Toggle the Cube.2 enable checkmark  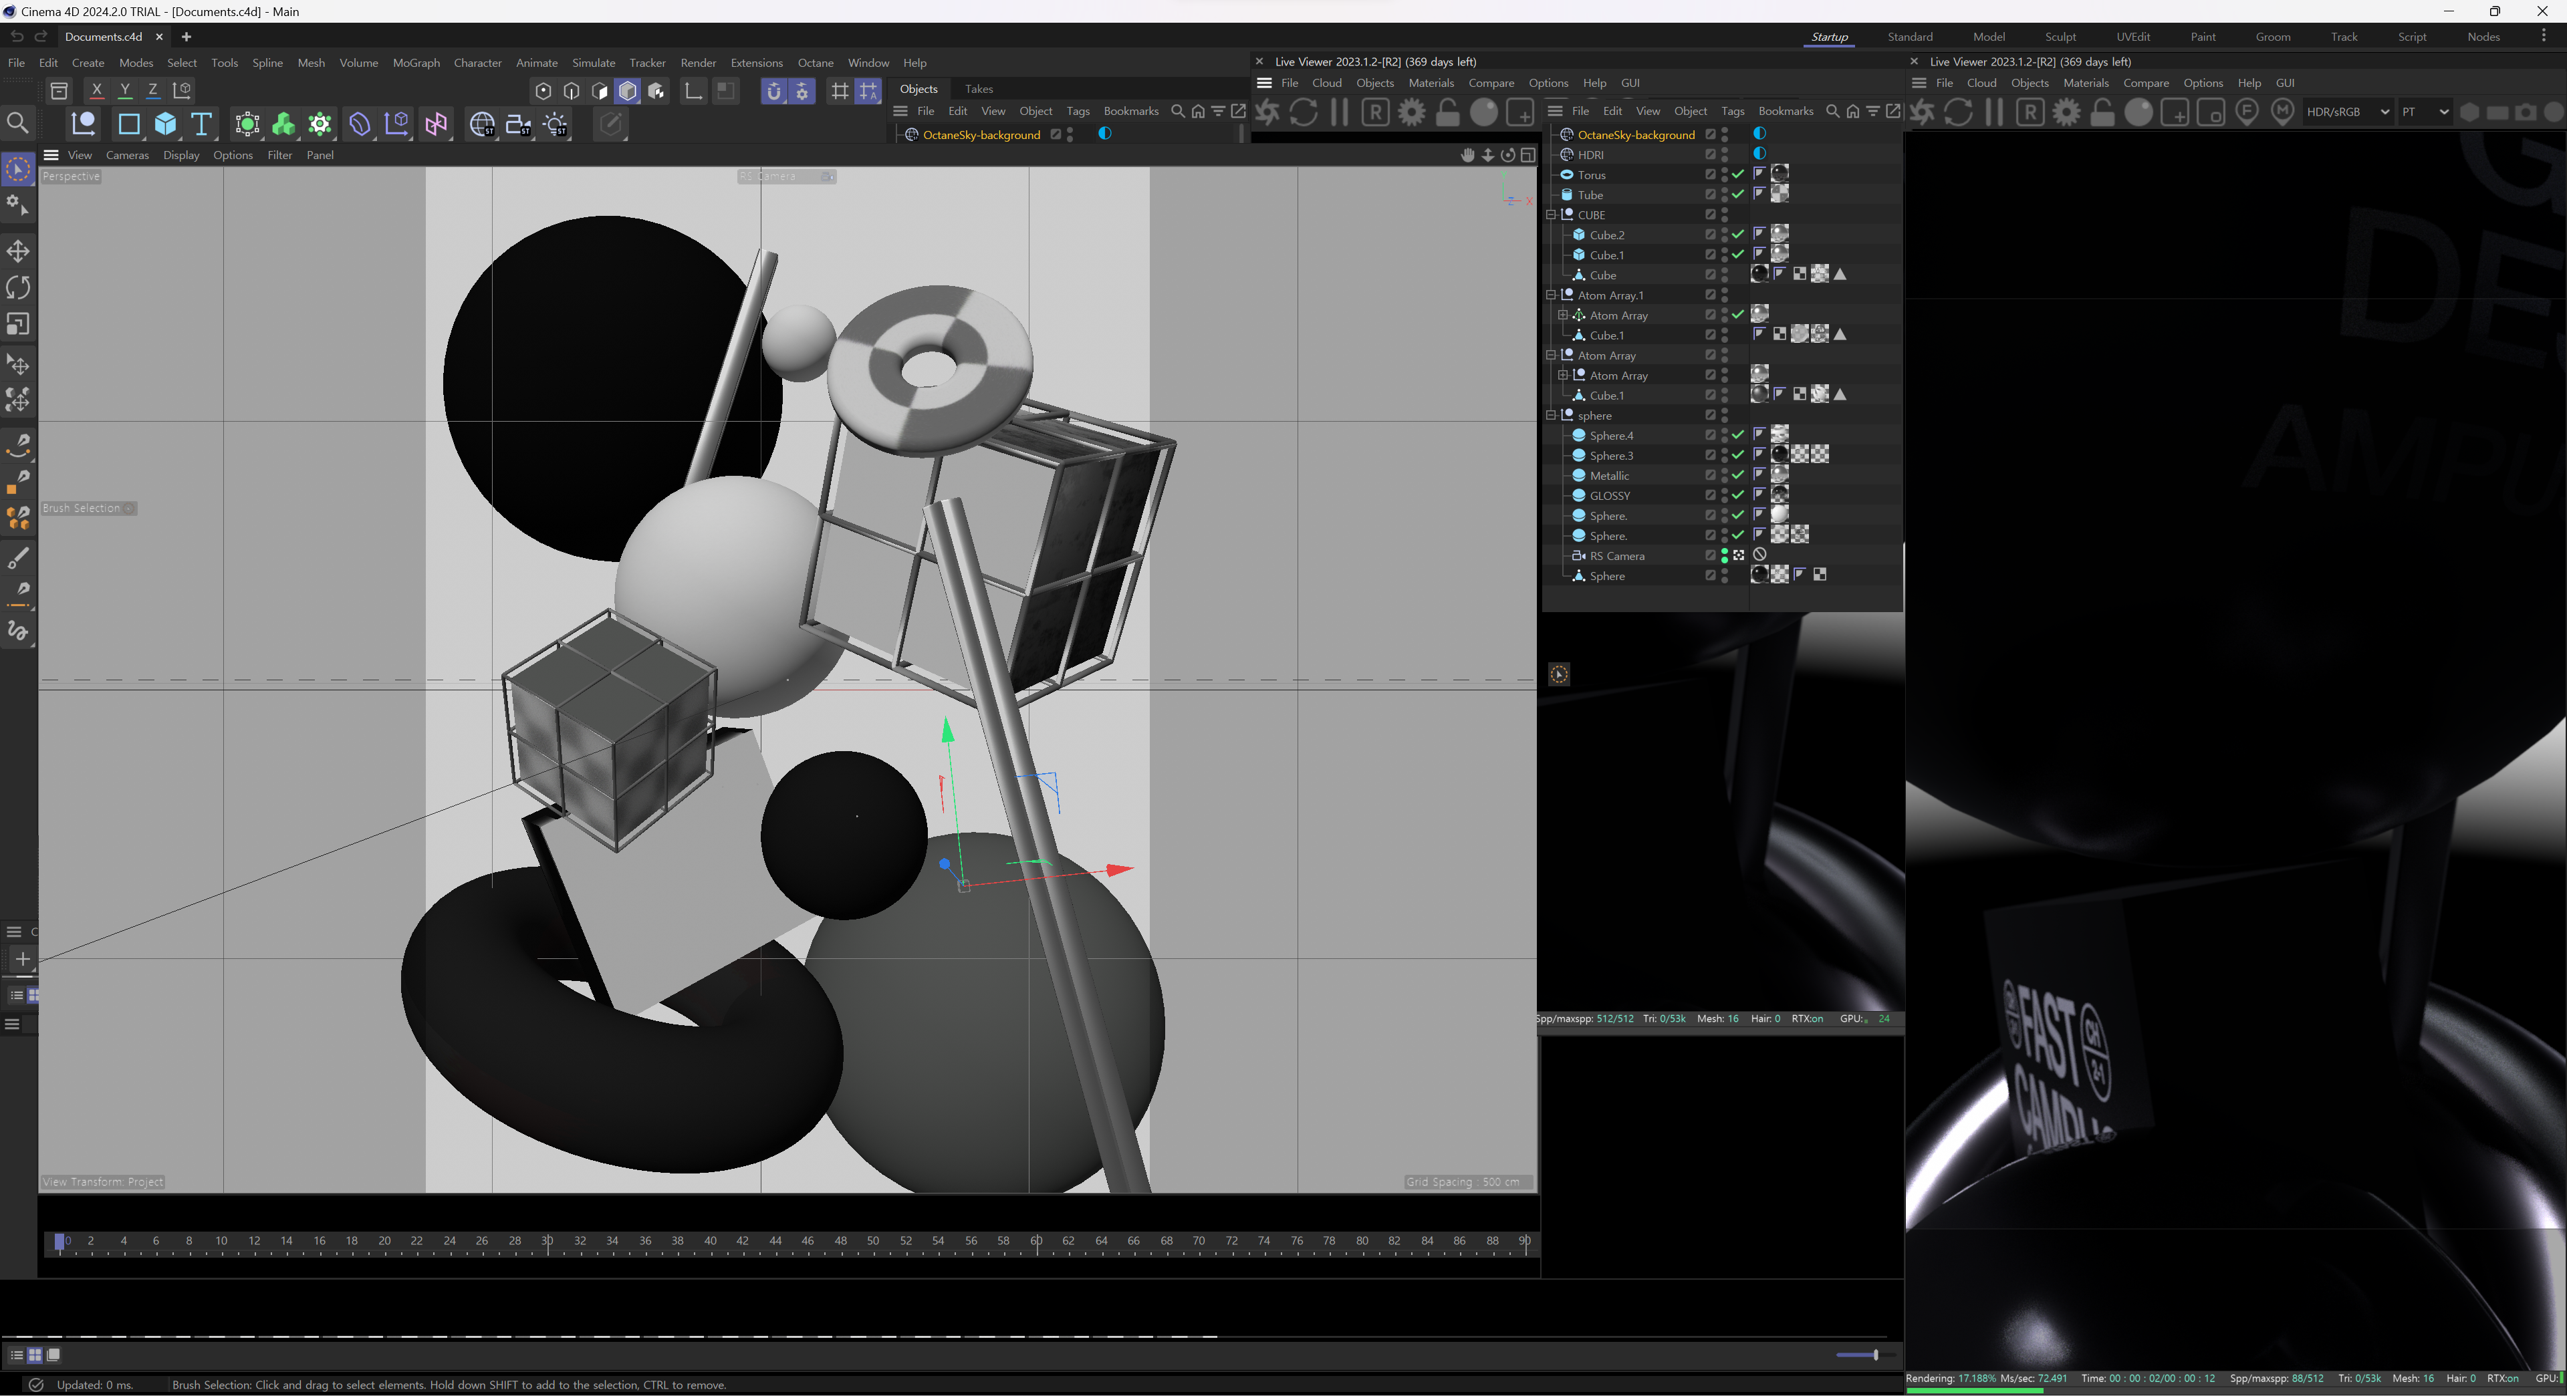1738,234
